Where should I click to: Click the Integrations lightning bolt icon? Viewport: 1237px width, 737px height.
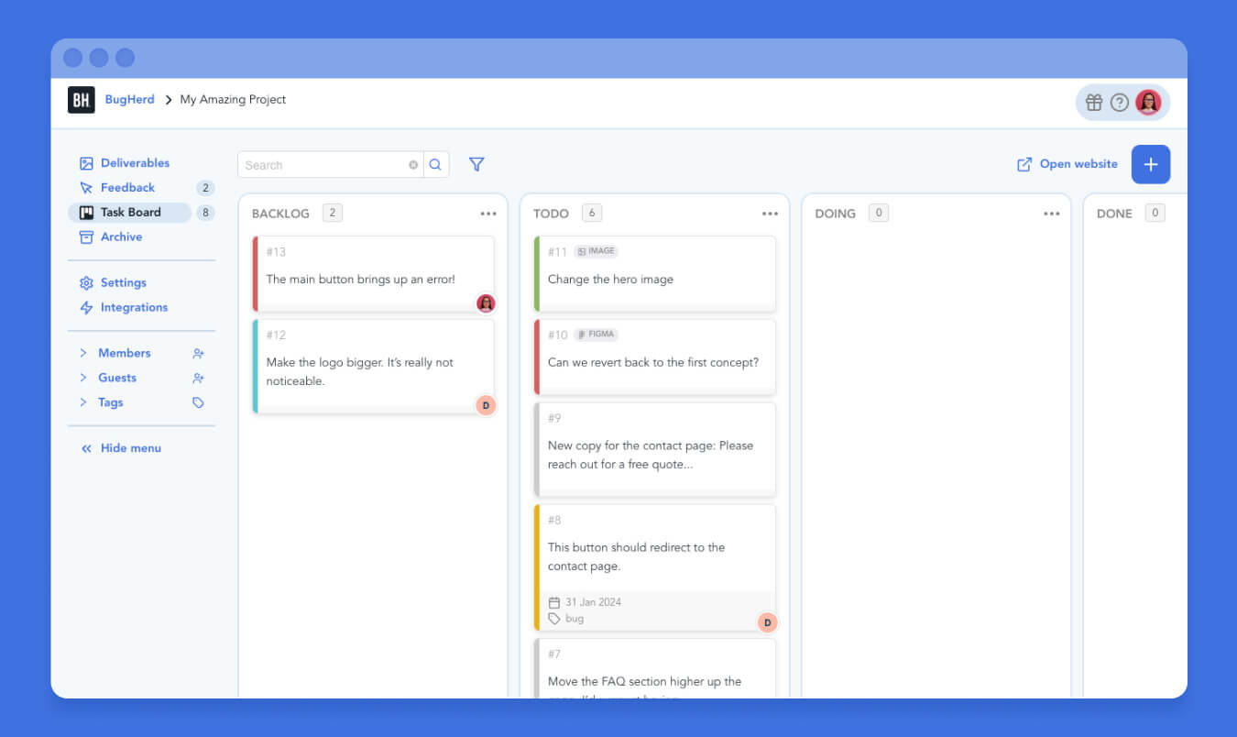coord(84,307)
